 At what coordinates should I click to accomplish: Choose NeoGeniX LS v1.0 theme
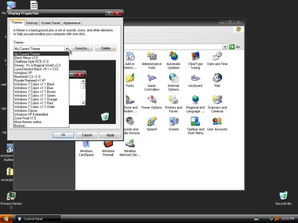pyautogui.click(x=41, y=77)
